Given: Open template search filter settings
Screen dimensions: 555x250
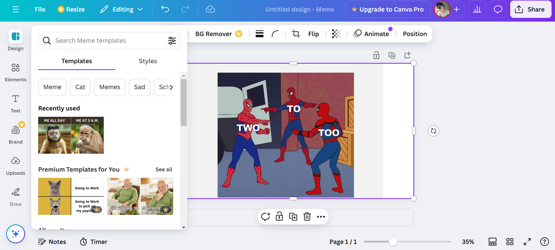Looking at the screenshot, I should pyautogui.click(x=172, y=41).
